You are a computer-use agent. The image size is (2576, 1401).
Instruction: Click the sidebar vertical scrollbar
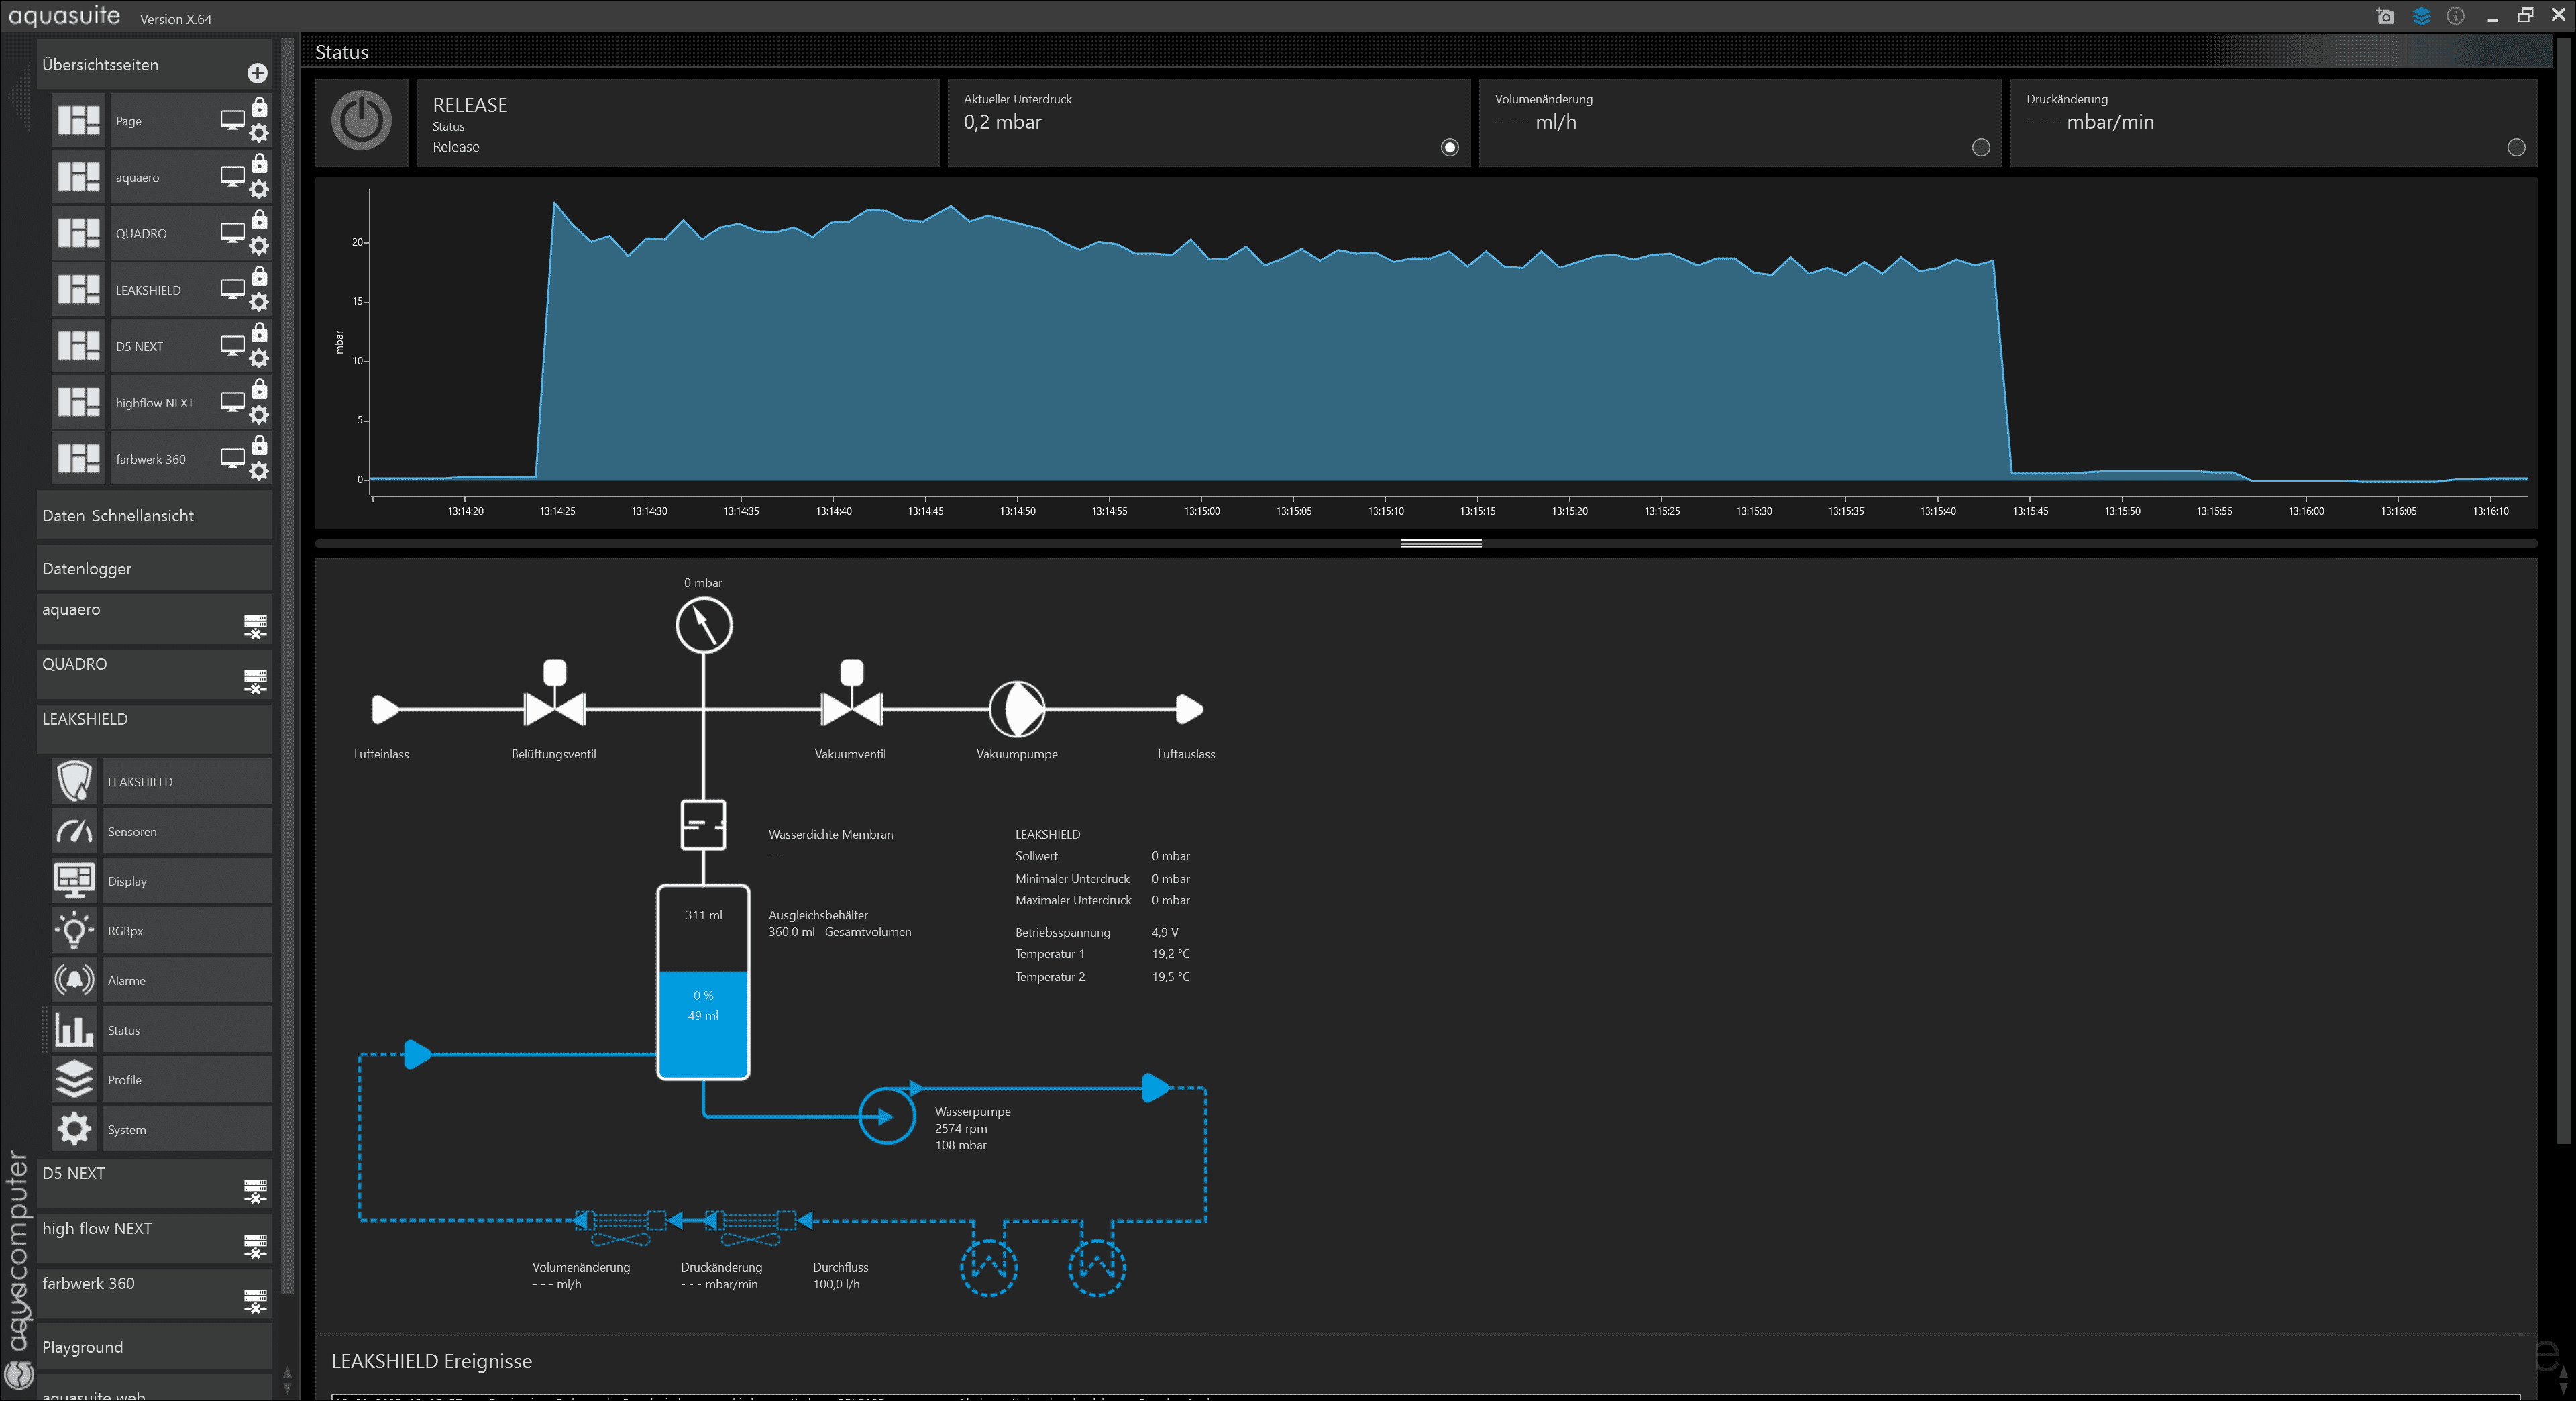point(288,666)
